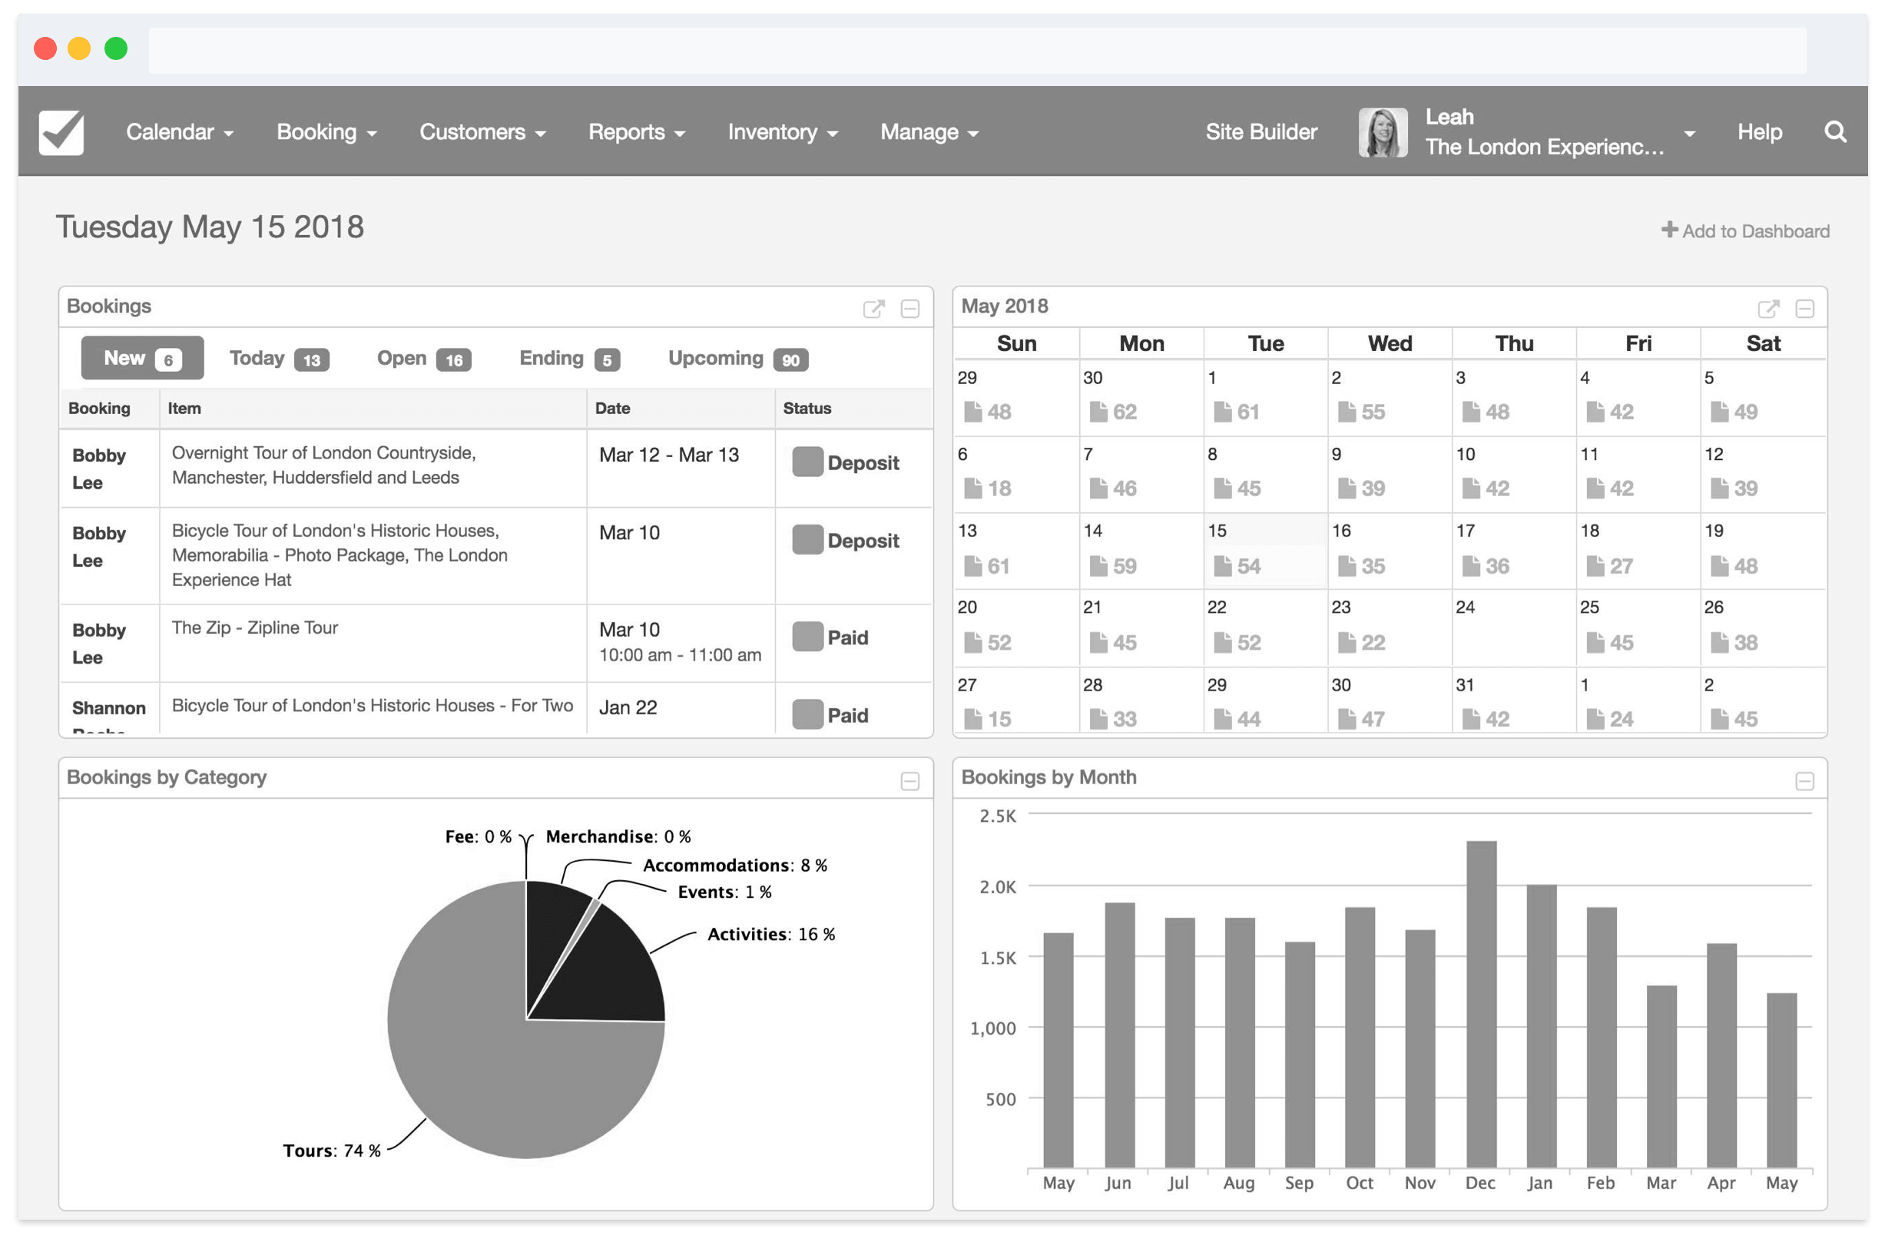1885x1255 pixels.
Task: Click Paid status swatch for Zipline Tour
Action: click(807, 636)
